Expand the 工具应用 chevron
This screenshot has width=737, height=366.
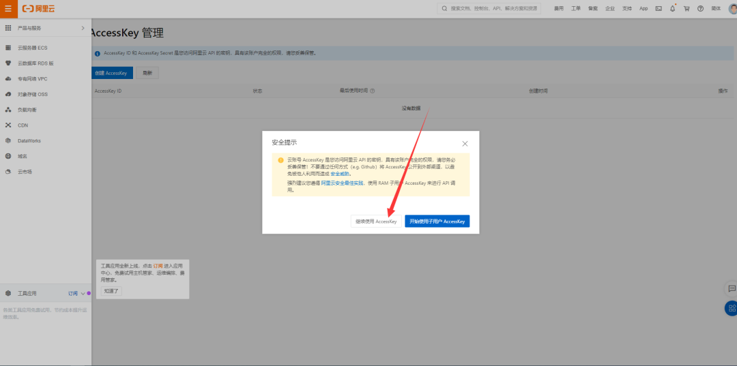click(x=83, y=293)
